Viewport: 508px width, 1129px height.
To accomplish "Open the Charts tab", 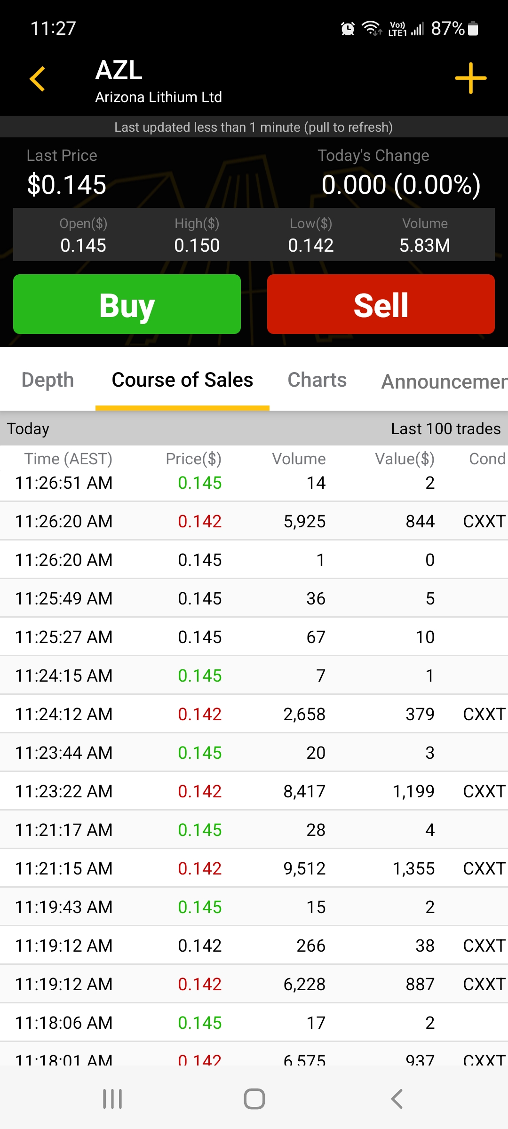I will 317,380.
